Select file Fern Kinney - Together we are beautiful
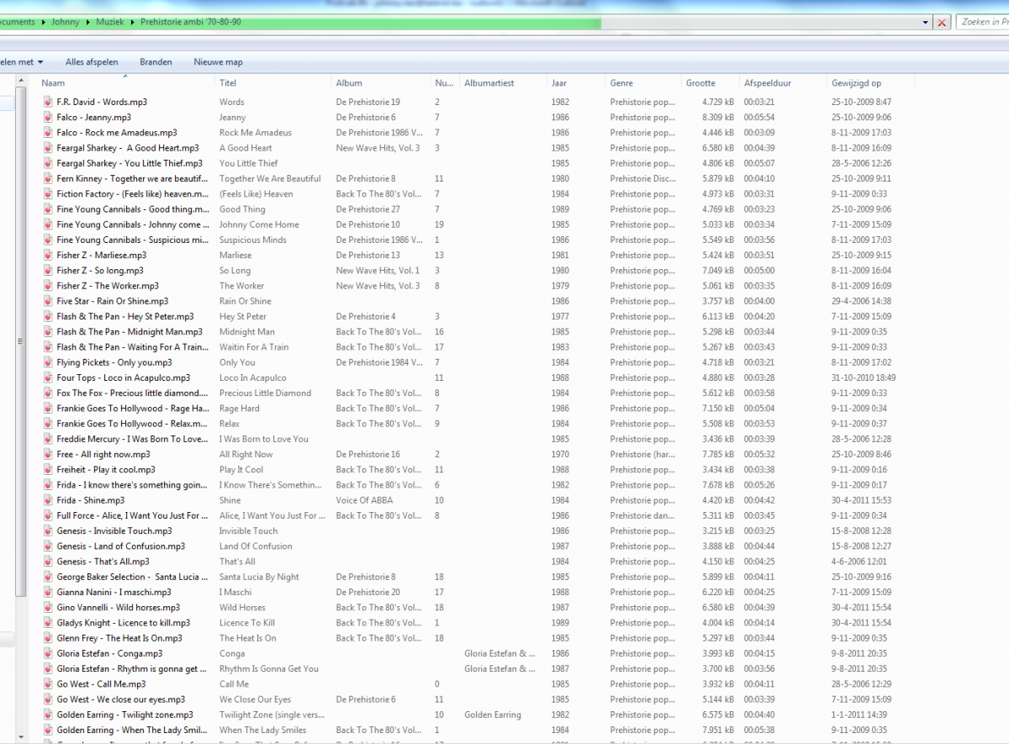The width and height of the screenshot is (1009, 744). click(133, 178)
